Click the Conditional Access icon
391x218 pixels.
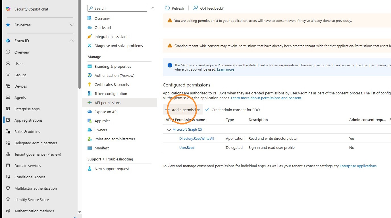pos(8,177)
